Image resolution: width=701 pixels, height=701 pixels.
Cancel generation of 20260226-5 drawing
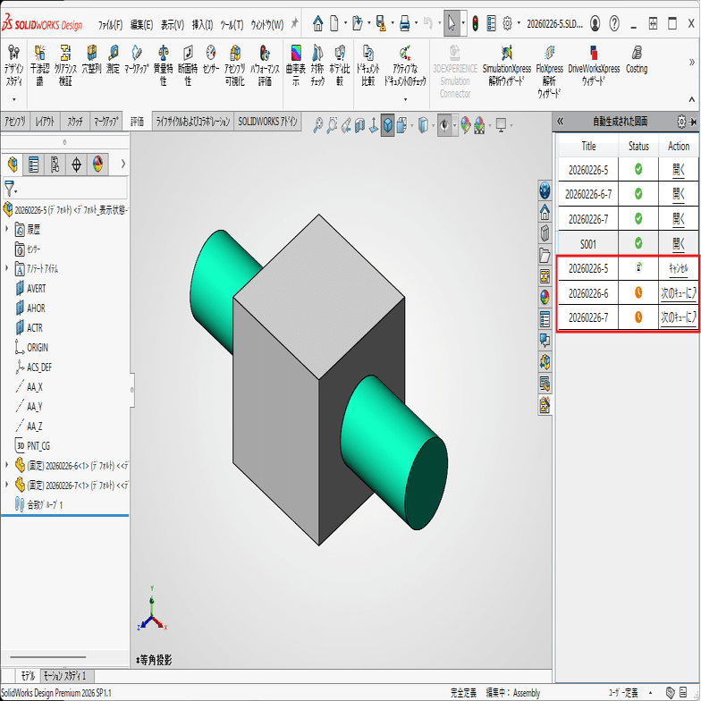pyautogui.click(x=678, y=268)
